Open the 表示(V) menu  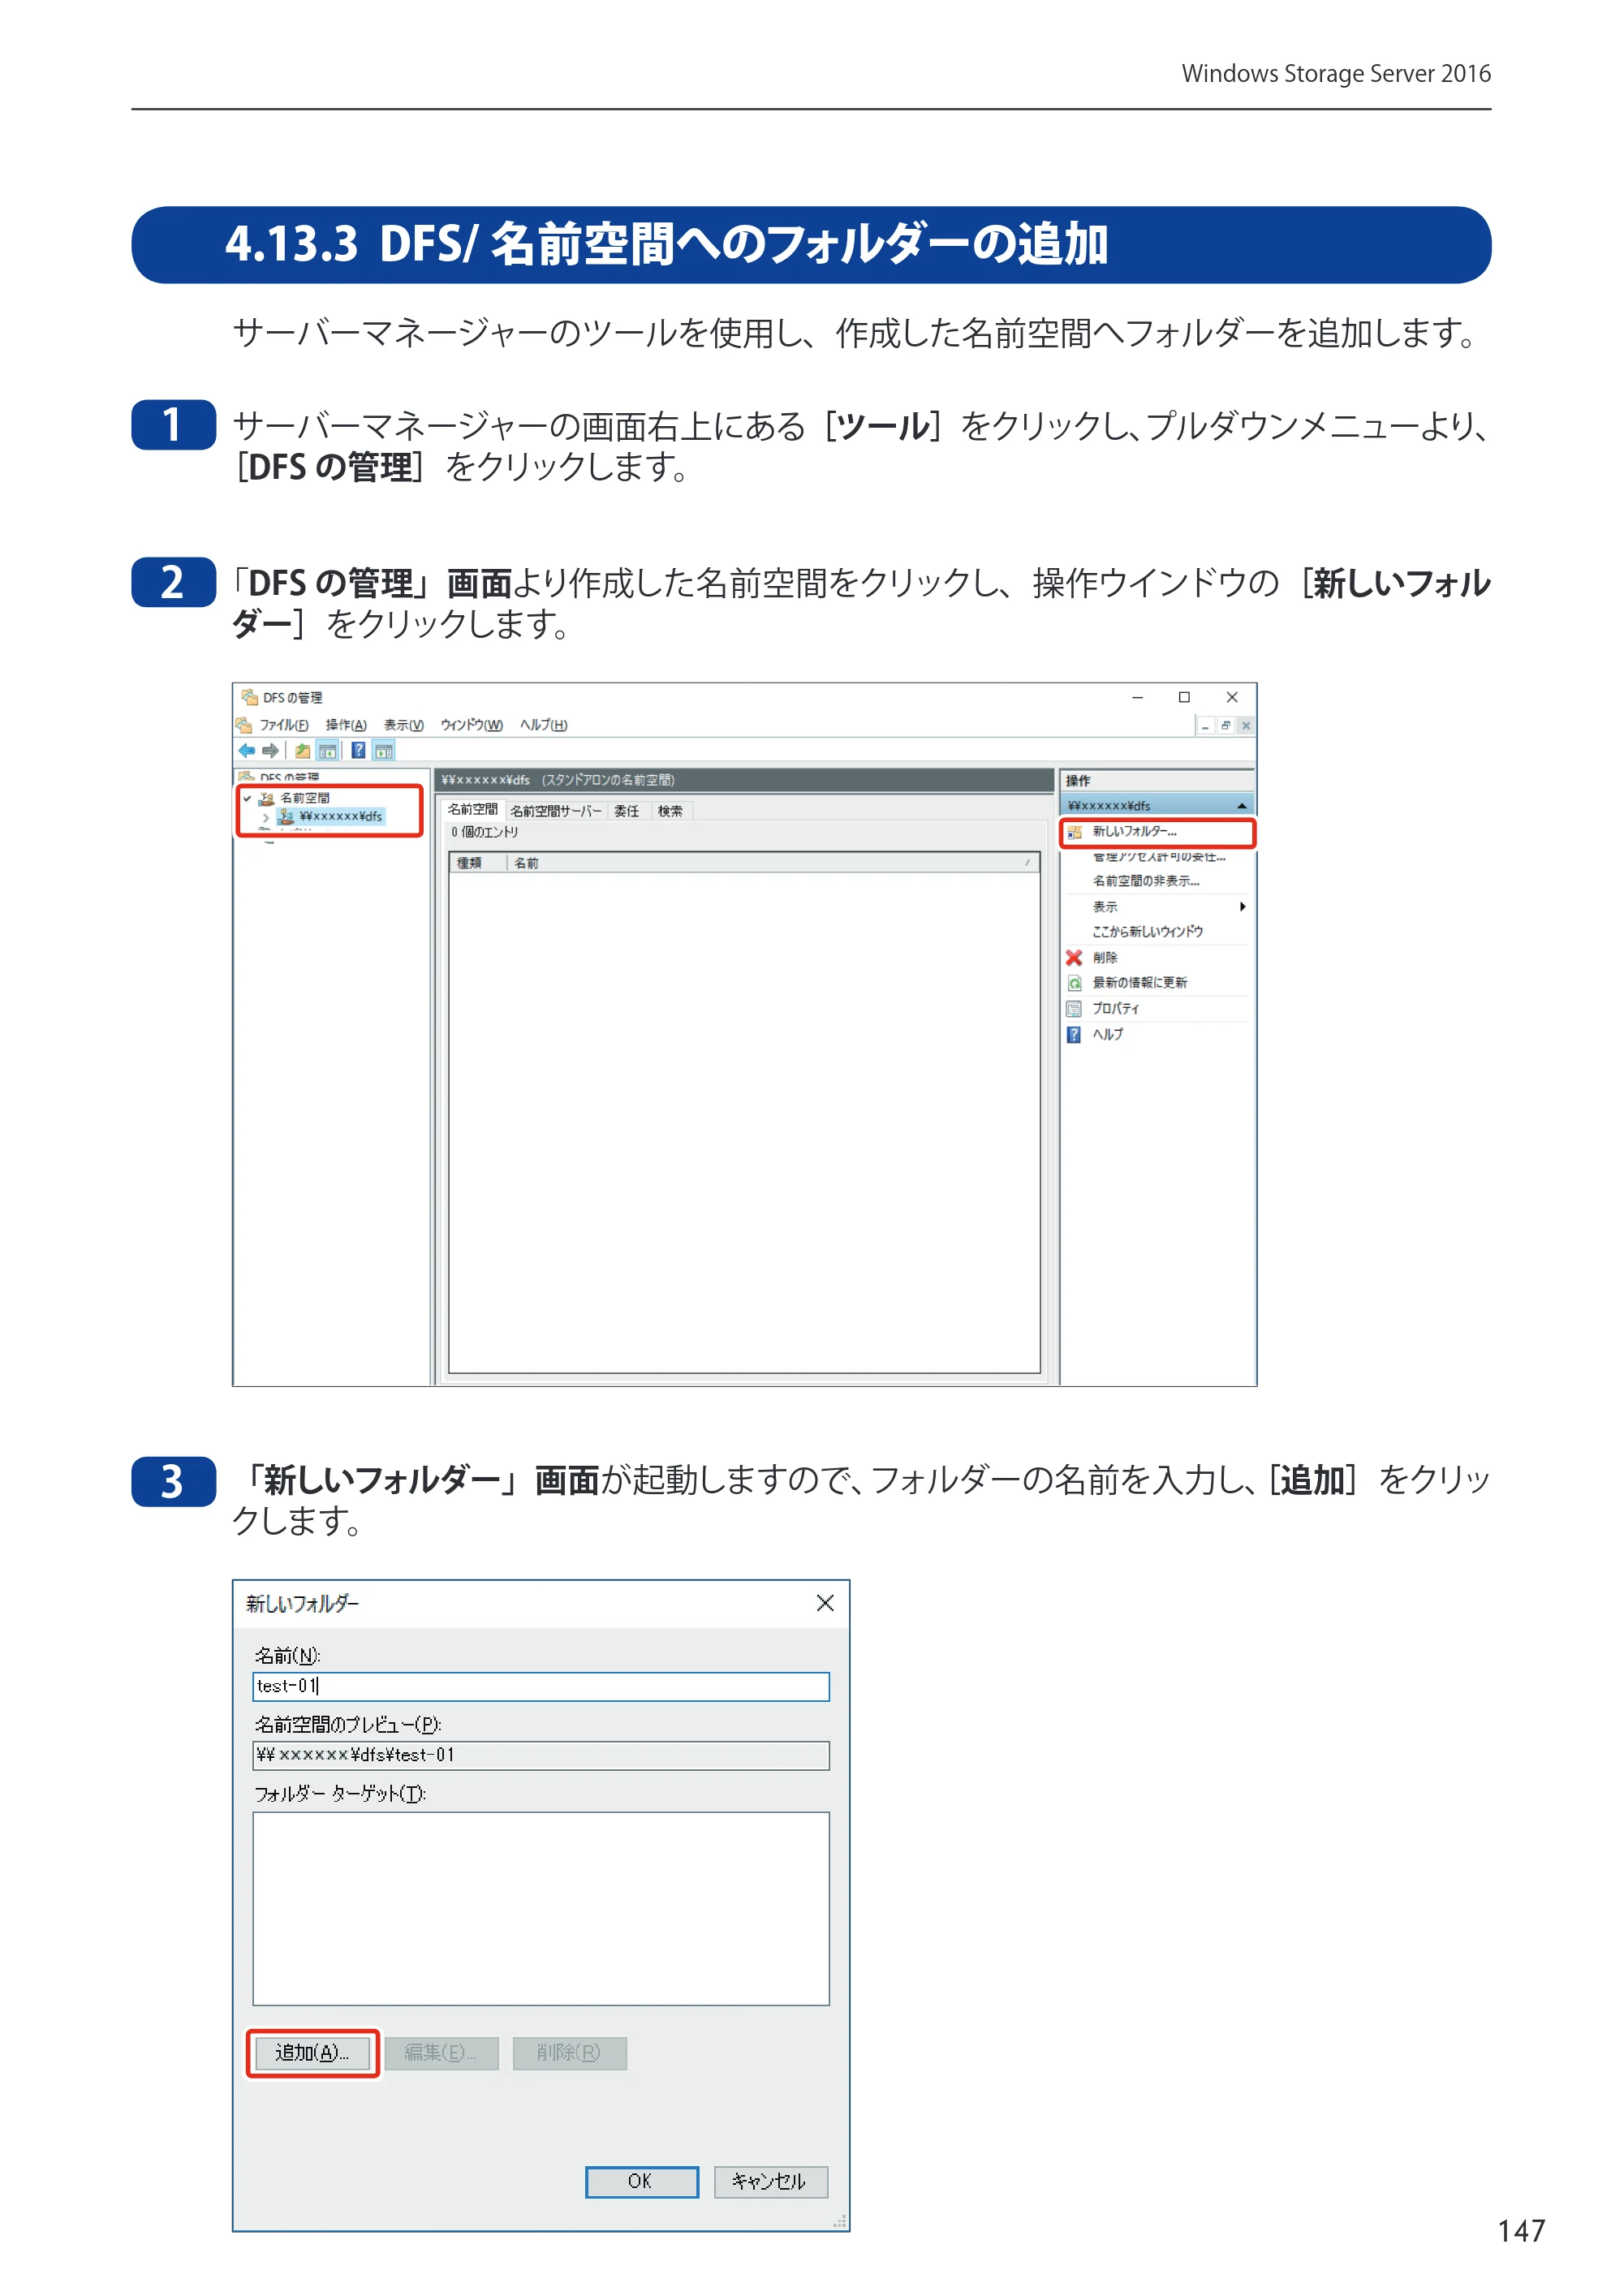pyautogui.click(x=404, y=725)
